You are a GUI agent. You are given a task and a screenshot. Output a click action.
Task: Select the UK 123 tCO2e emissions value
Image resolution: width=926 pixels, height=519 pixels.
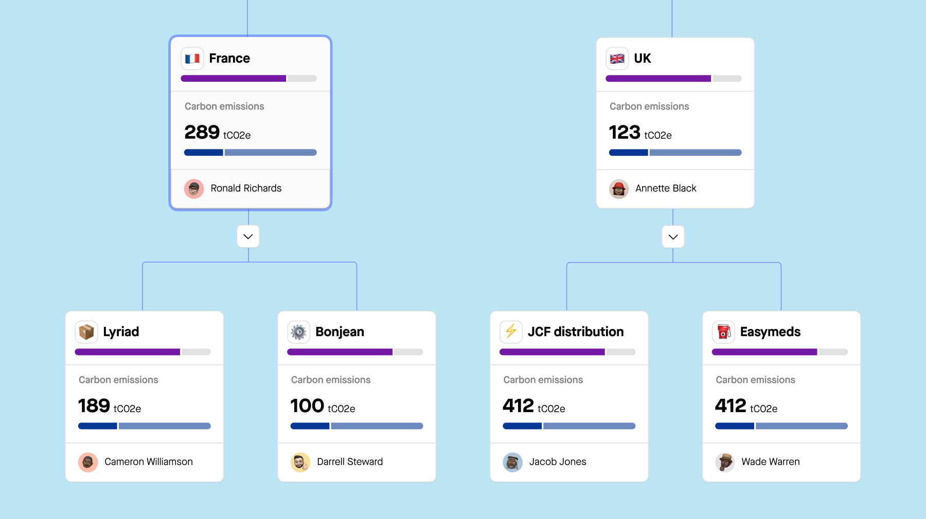(640, 133)
